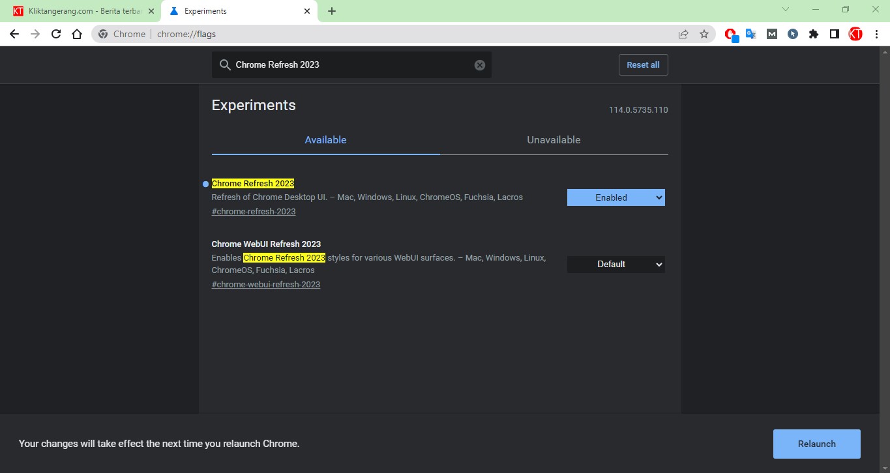890x473 pixels.
Task: Open the Chrome WebUI Refresh 2023 Default dropdown
Action: [x=616, y=265]
